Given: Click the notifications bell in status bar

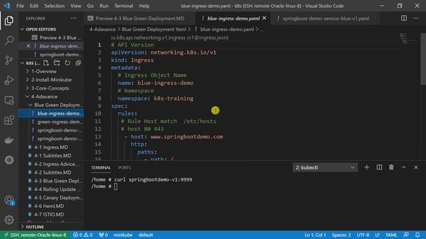Looking at the screenshot, I should click(x=417, y=235).
